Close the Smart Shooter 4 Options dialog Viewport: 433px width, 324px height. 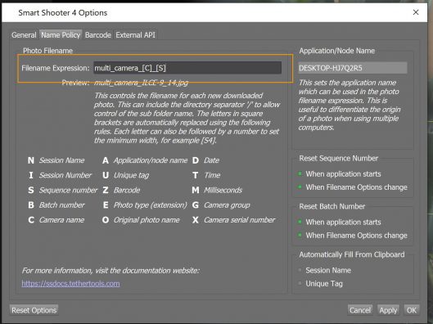click(x=416, y=12)
